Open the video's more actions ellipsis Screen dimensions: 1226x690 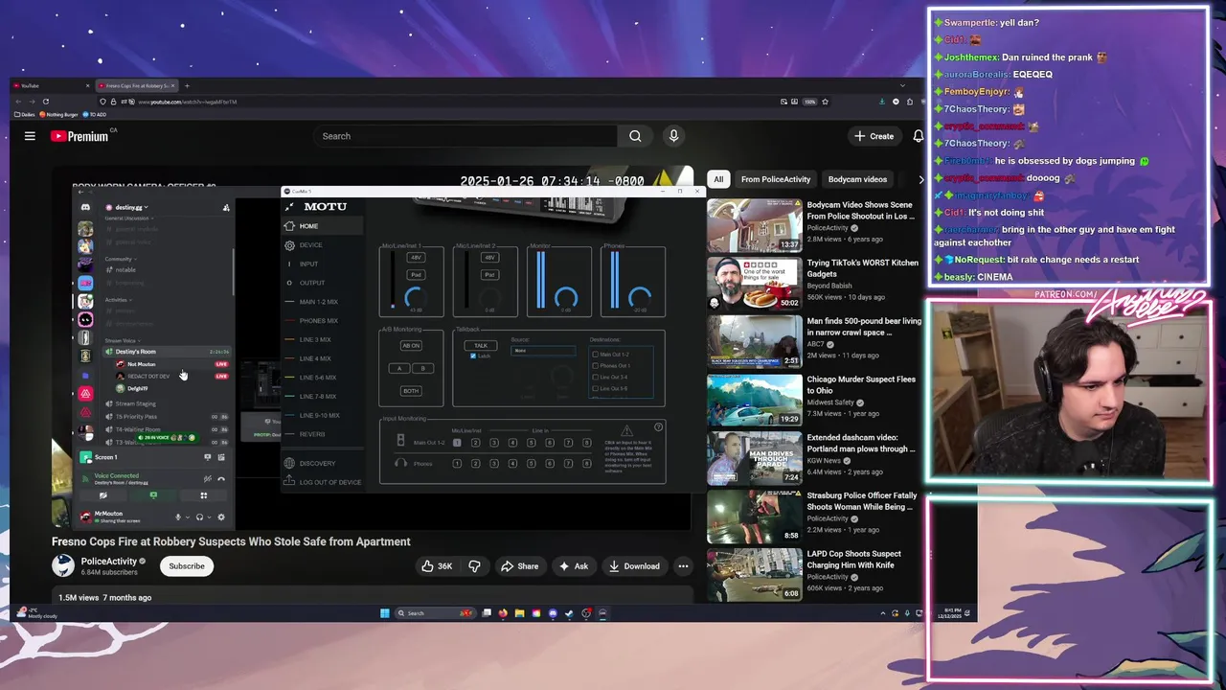pos(683,566)
